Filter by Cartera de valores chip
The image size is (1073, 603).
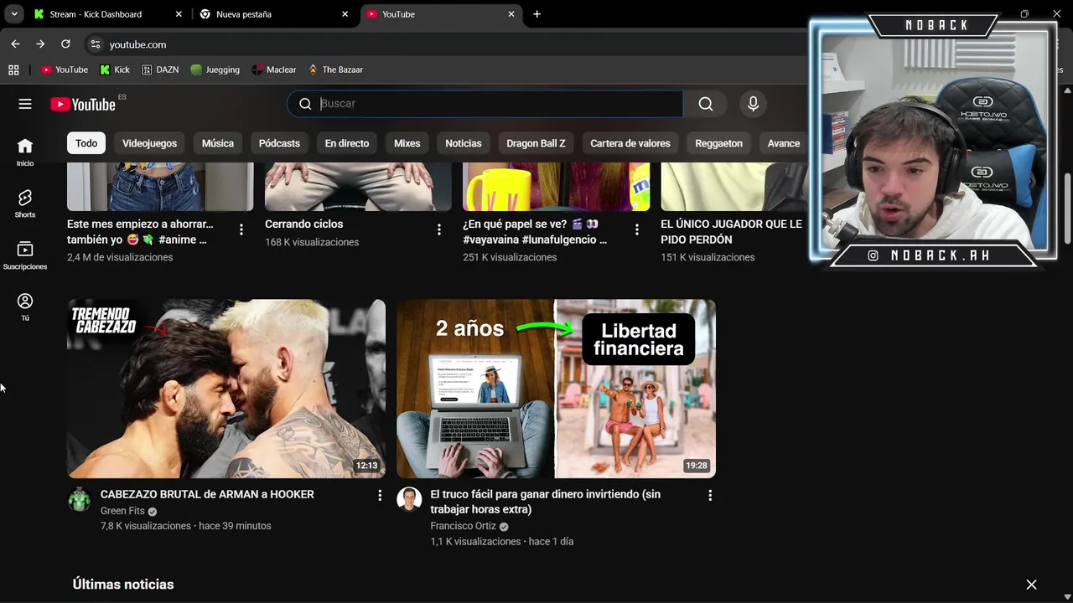pyautogui.click(x=630, y=143)
